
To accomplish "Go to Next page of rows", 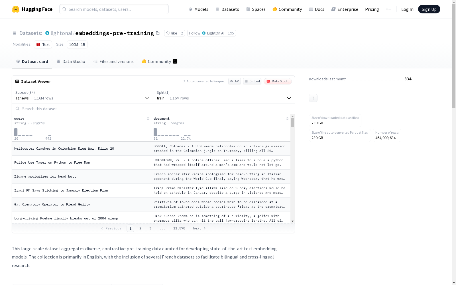I will pos(199,228).
